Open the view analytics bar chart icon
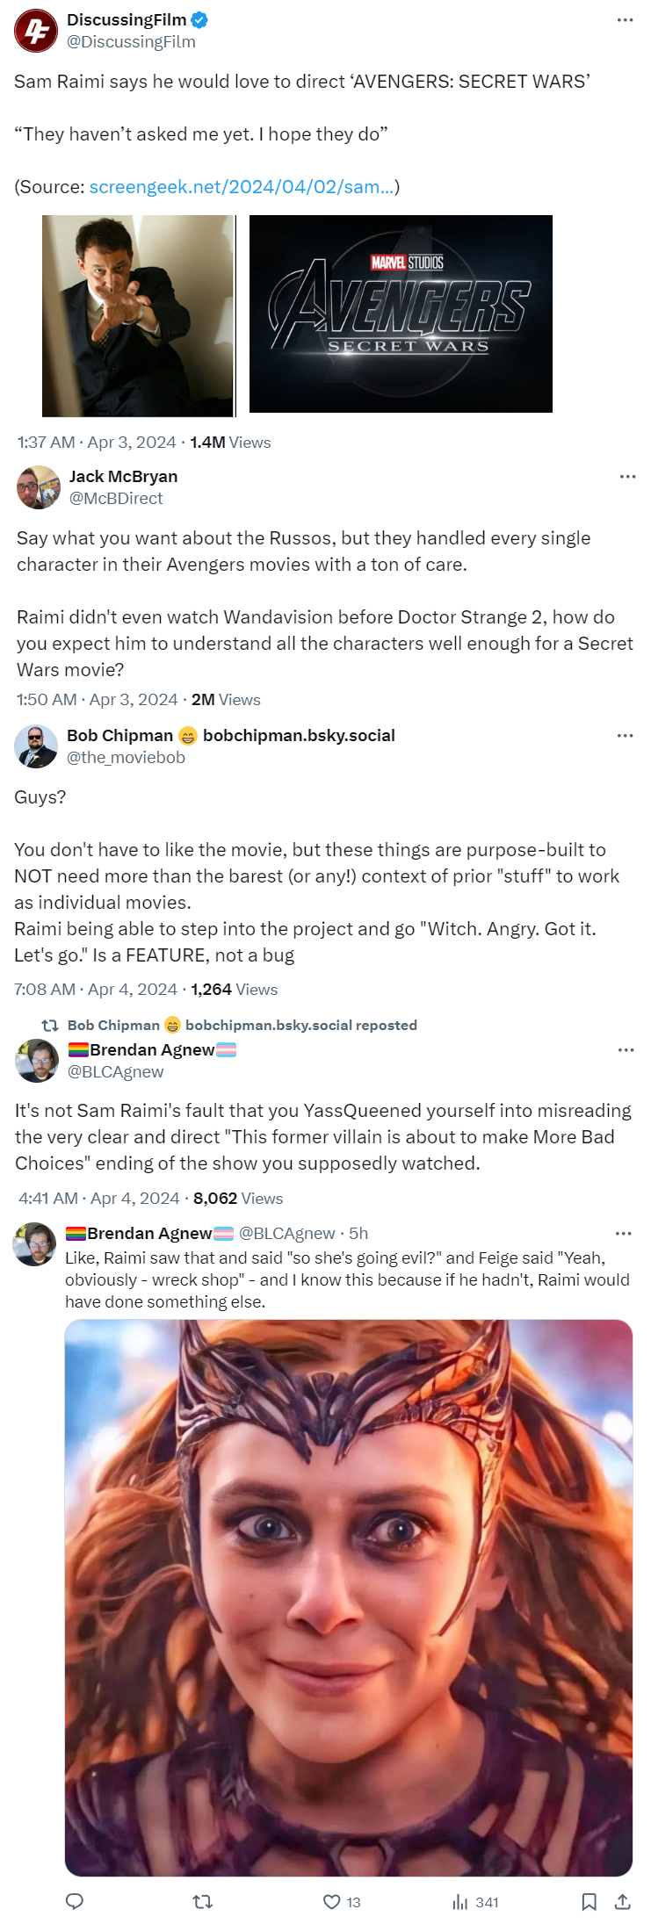The width and height of the screenshot is (651, 1931). tap(459, 1901)
